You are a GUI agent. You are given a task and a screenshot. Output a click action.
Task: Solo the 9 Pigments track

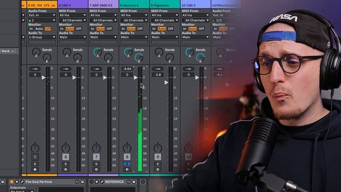158,164
